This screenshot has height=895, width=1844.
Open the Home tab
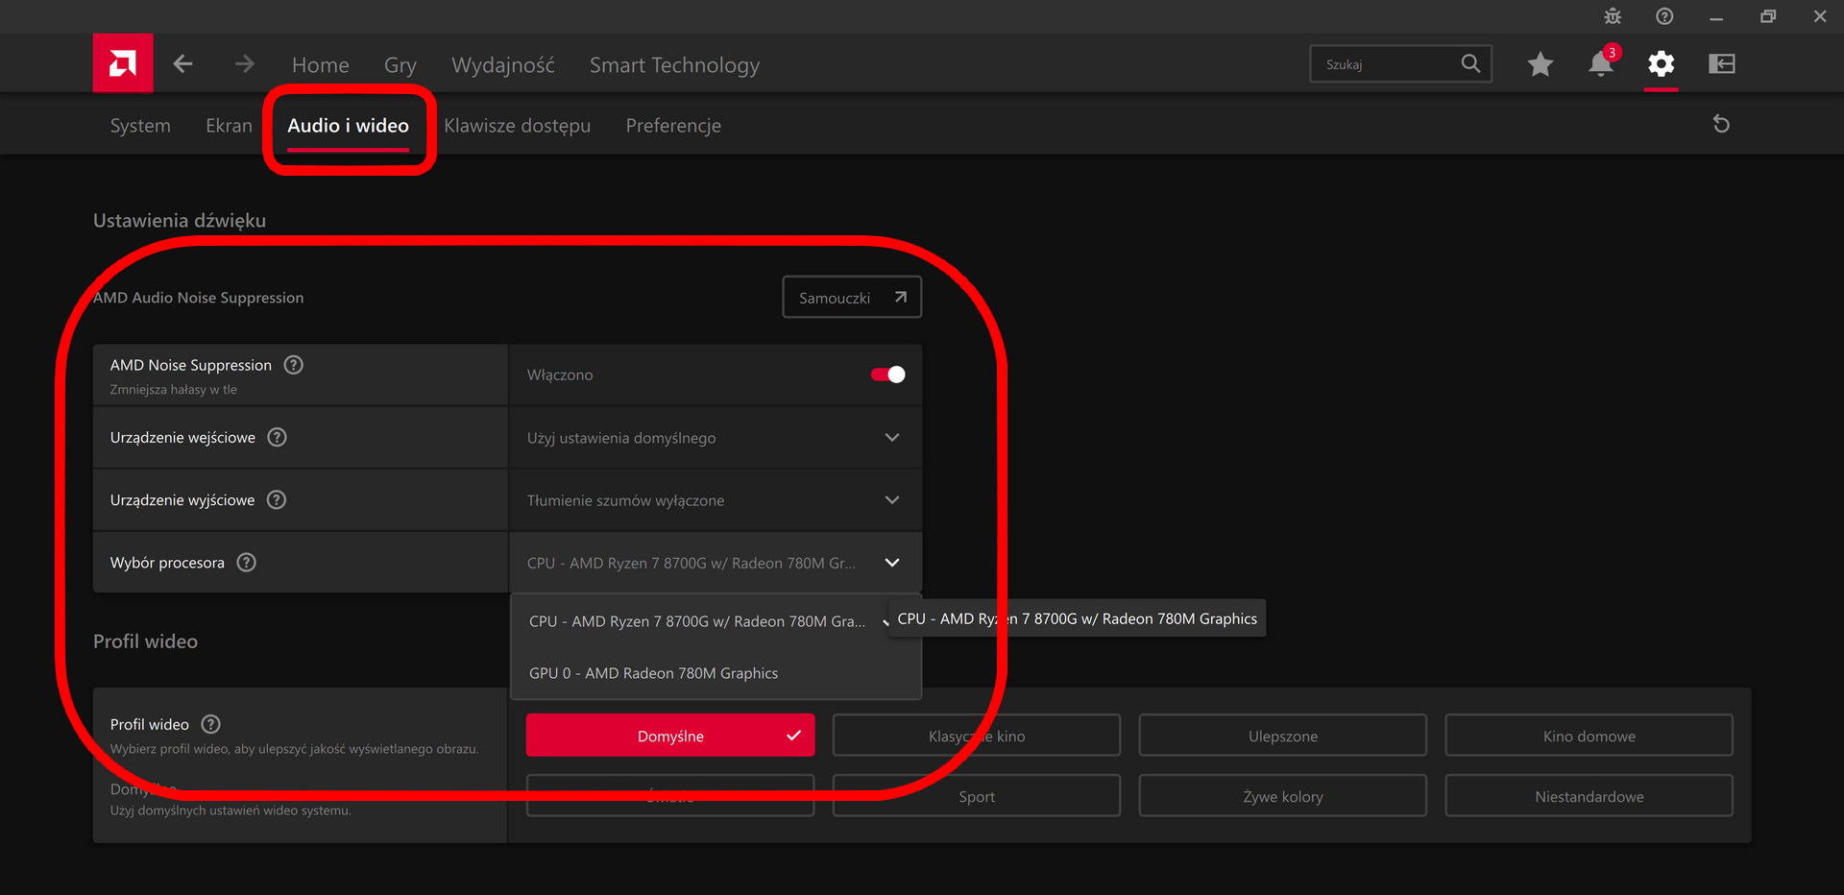click(x=321, y=65)
